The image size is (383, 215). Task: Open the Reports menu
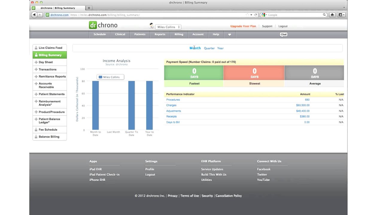[x=160, y=34]
